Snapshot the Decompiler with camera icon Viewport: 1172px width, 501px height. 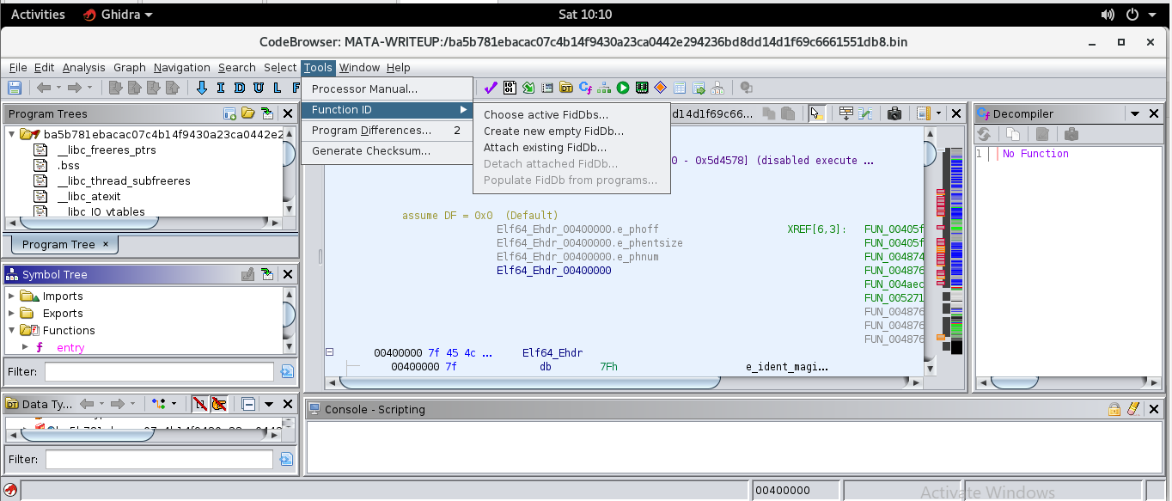pyautogui.click(x=1071, y=134)
